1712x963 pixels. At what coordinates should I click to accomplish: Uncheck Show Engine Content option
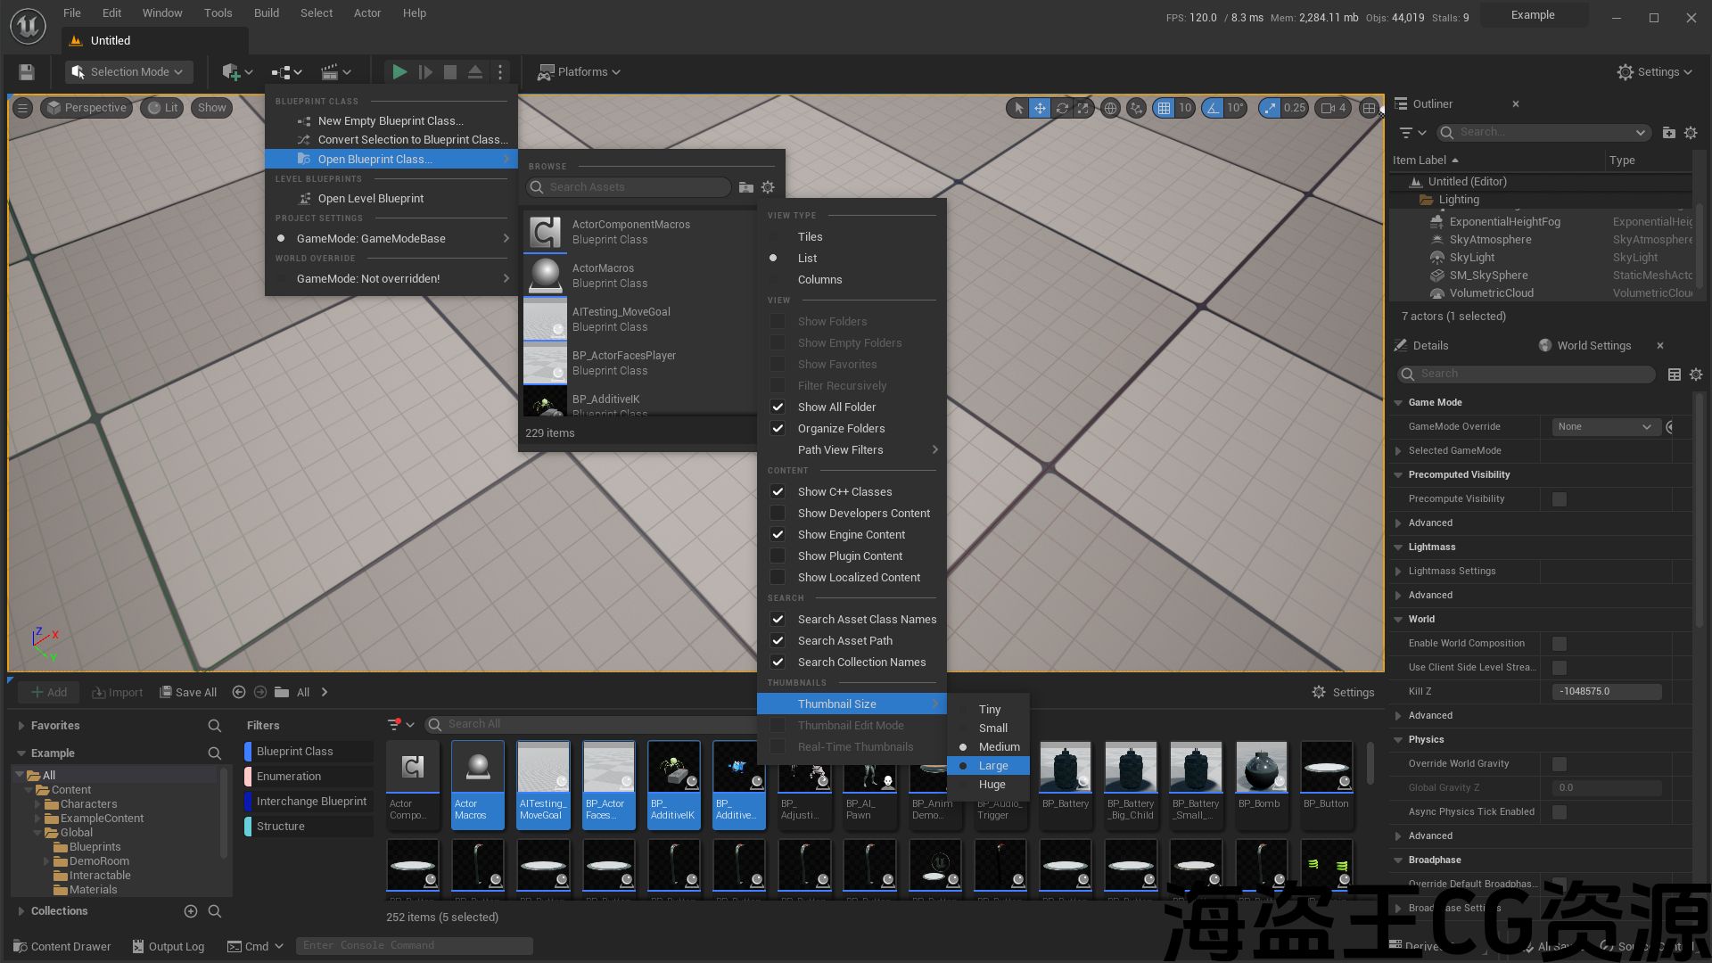778,535
